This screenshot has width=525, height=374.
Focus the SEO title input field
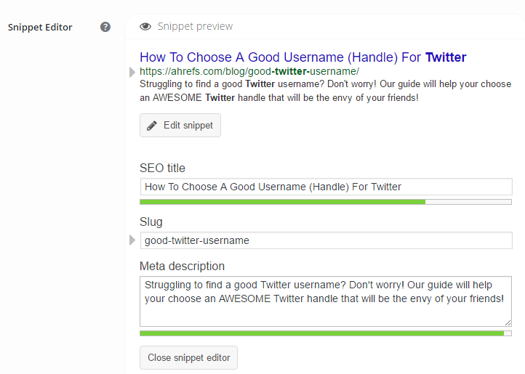[326, 187]
